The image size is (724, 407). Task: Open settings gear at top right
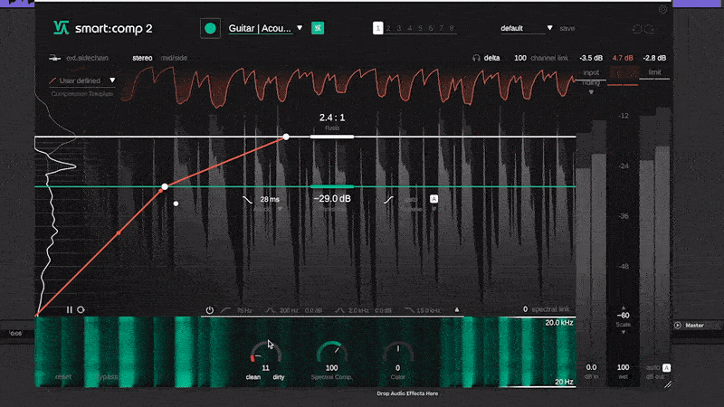662,10
